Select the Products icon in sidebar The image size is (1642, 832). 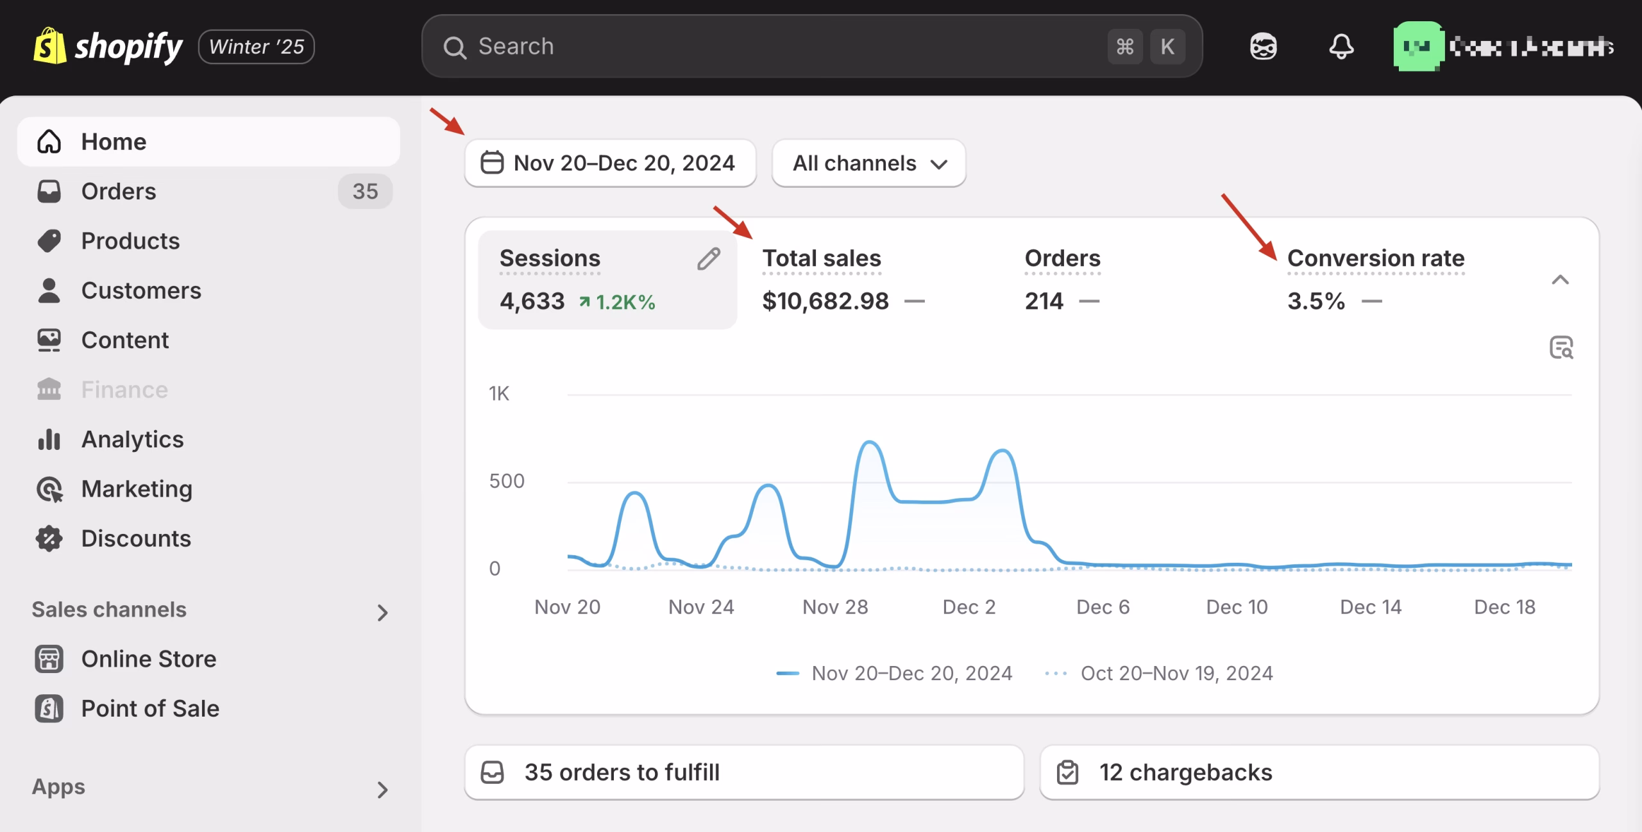tap(49, 240)
